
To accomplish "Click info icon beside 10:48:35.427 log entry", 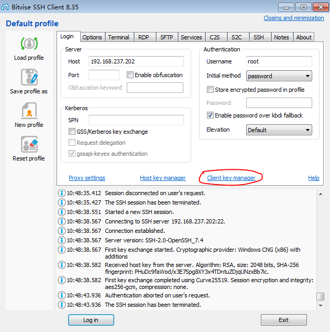I will tap(61, 202).
